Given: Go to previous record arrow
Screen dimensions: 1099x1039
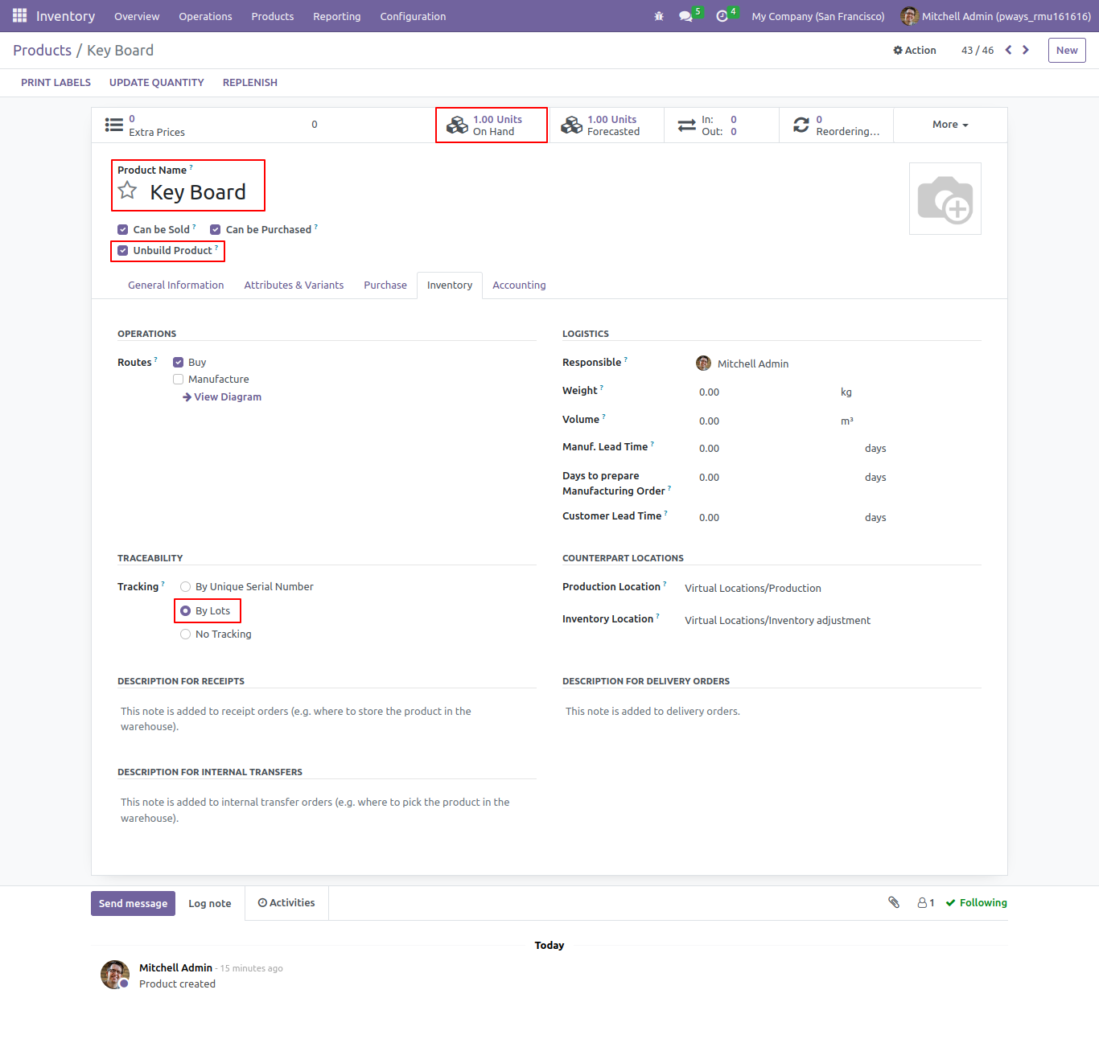Looking at the screenshot, I should 1008,50.
